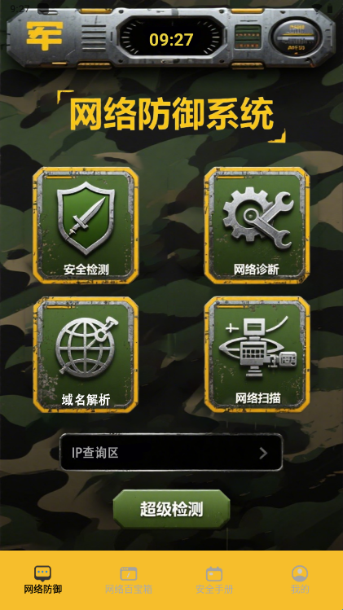Go to the 我的 tab

pos(300,580)
